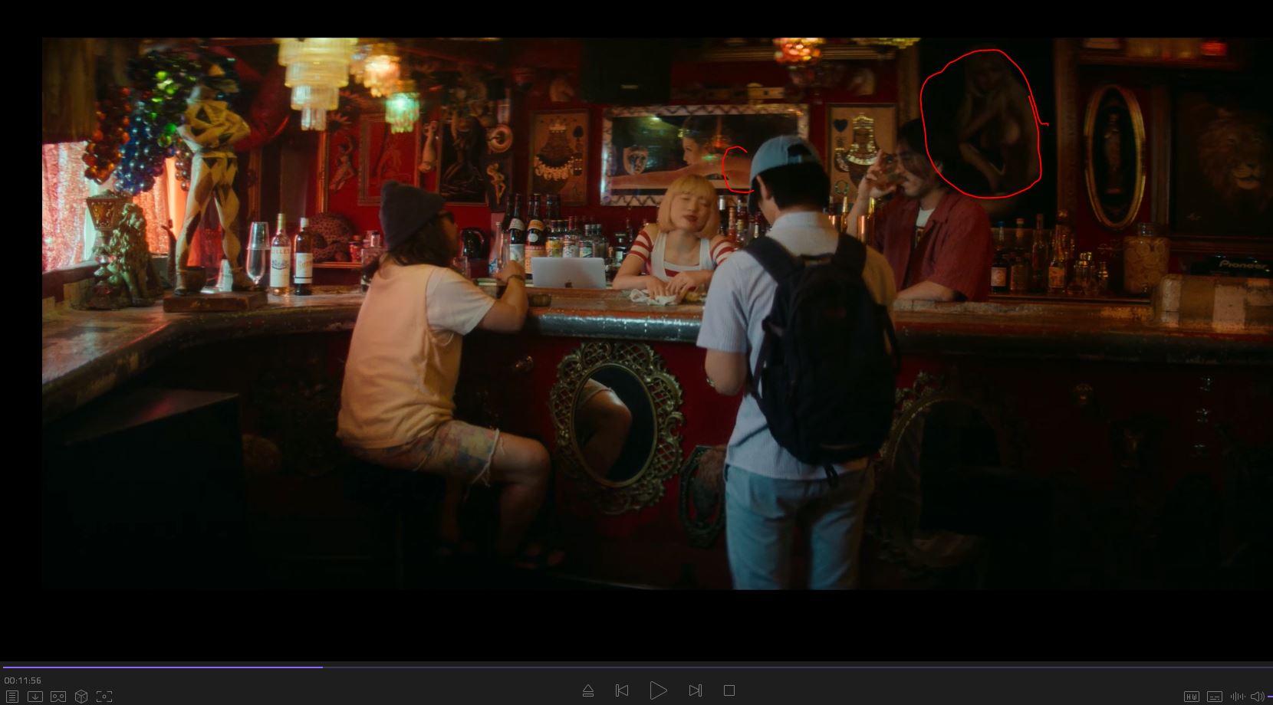Skip to the previous track
The image size is (1273, 705).
coord(622,690)
